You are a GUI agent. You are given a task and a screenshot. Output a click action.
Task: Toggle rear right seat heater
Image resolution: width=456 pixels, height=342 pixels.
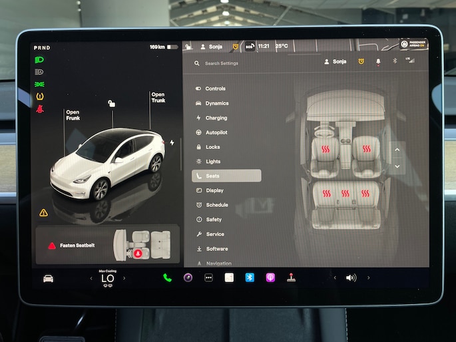coord(365,194)
